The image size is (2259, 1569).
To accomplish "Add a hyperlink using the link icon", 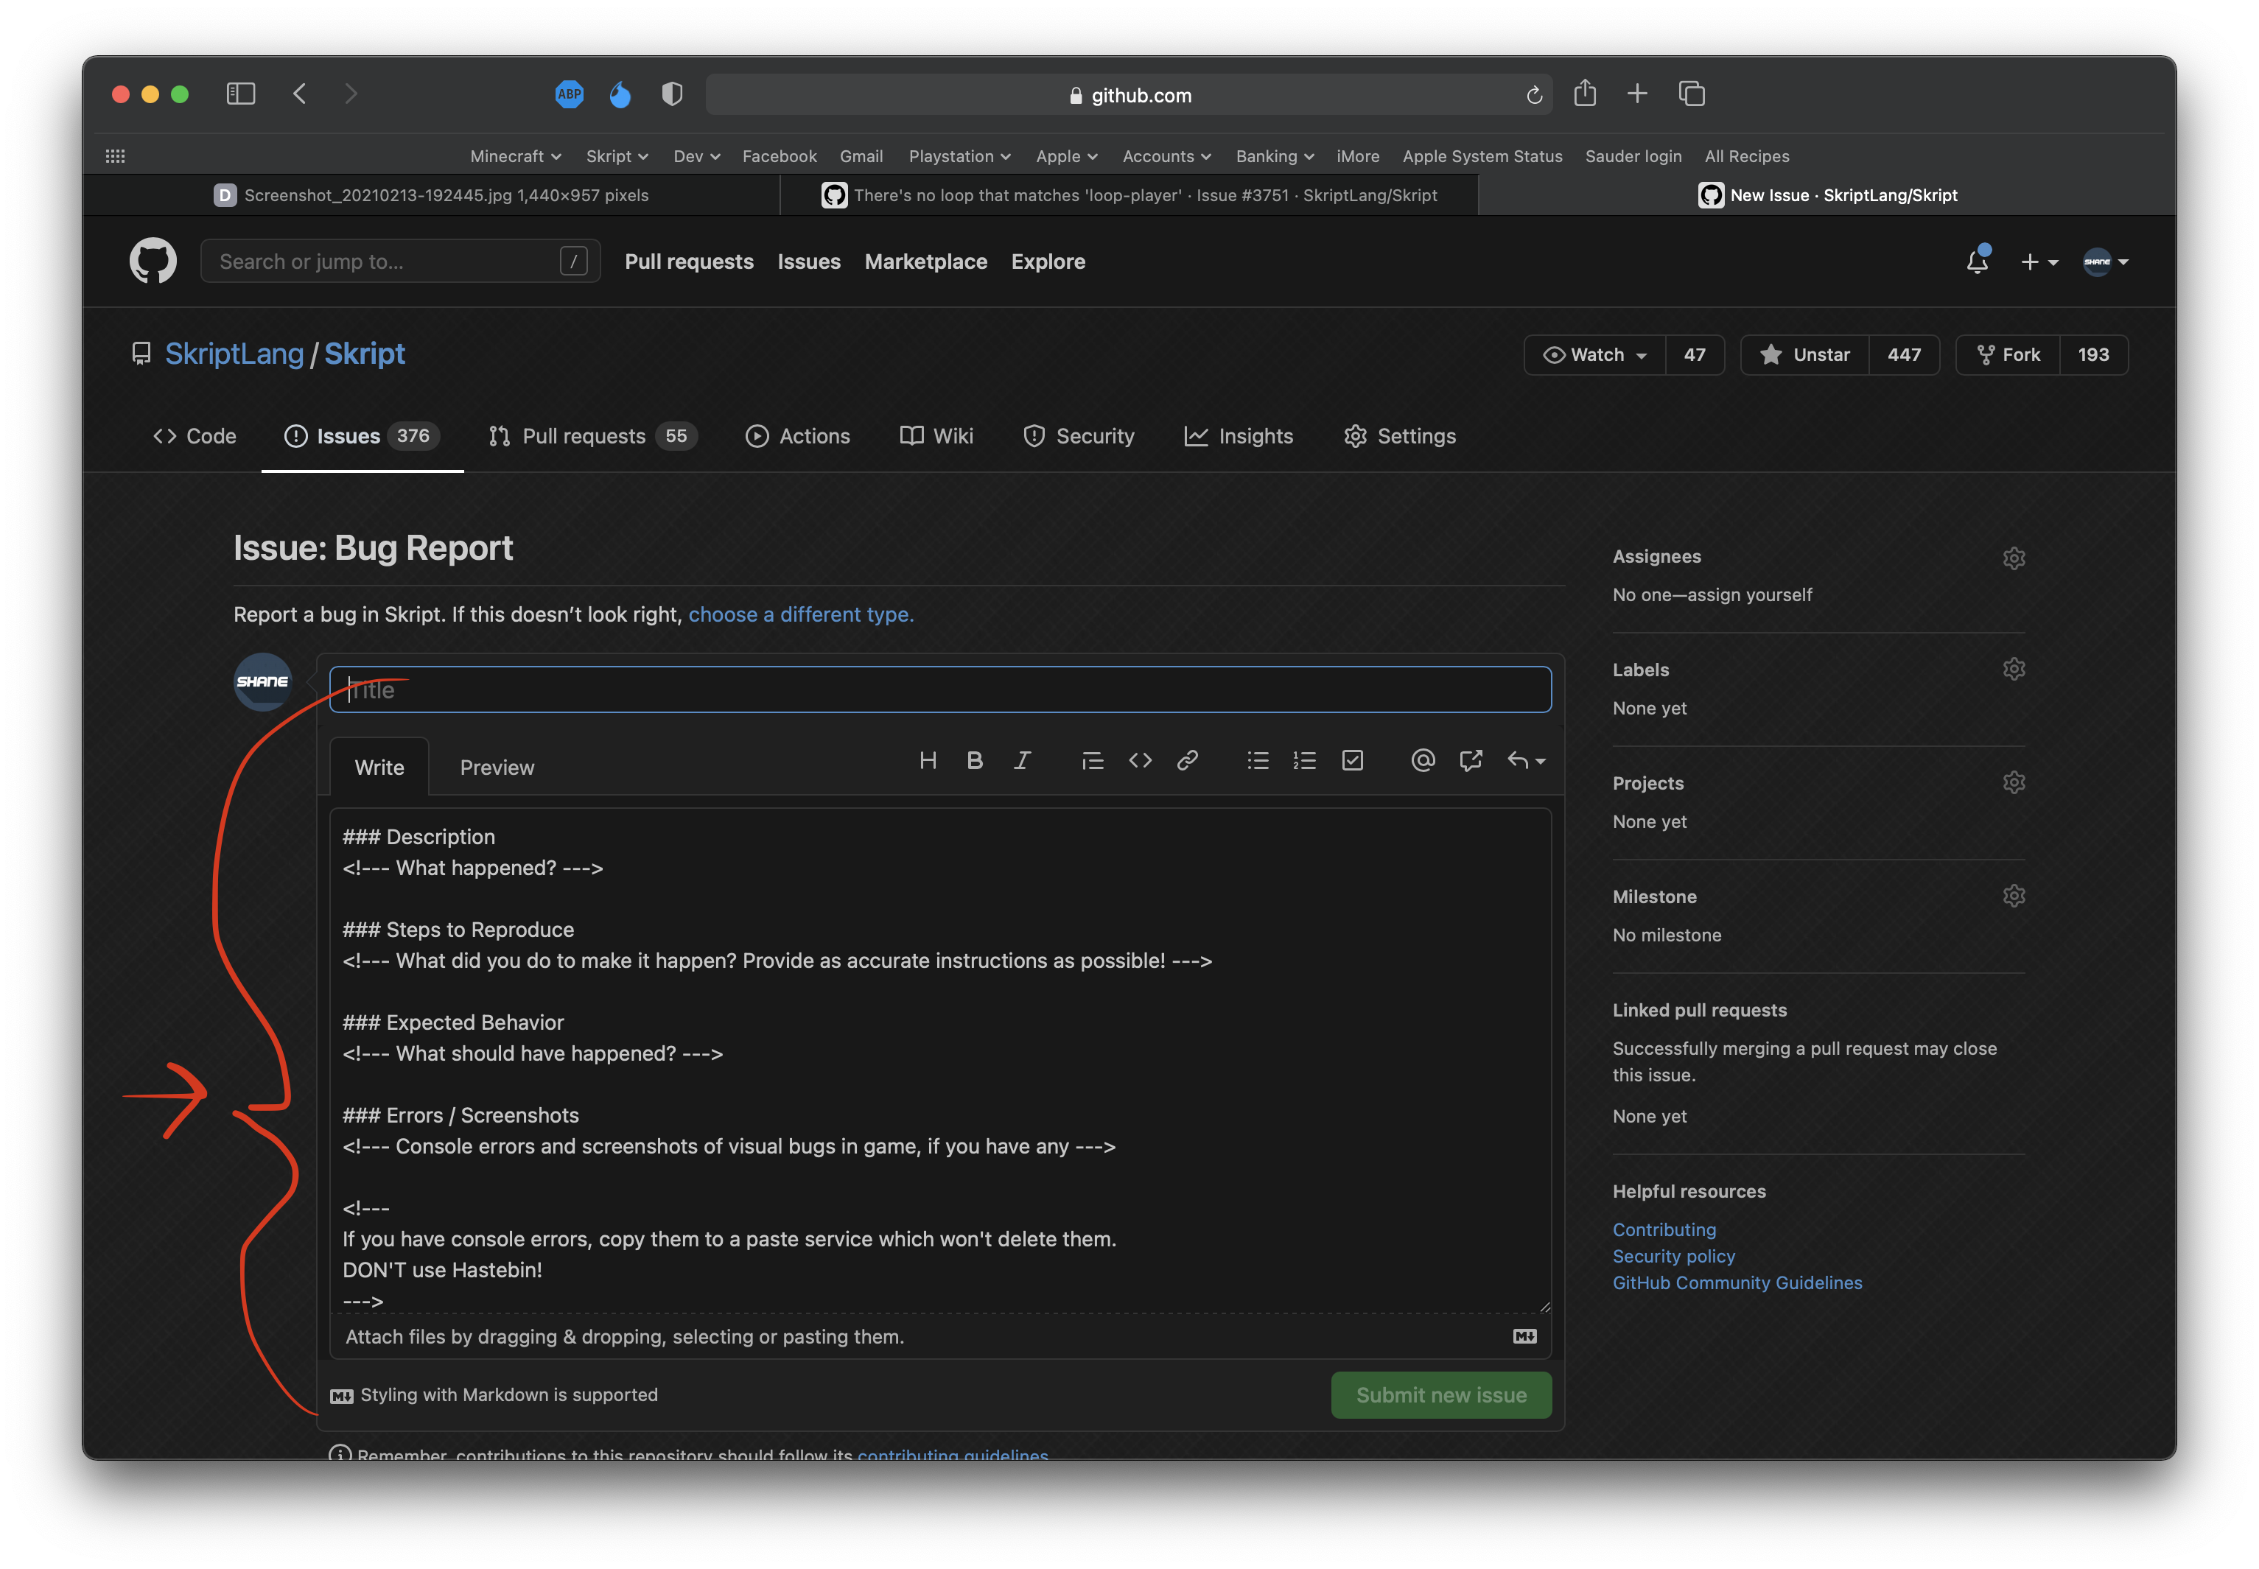I will point(1188,760).
